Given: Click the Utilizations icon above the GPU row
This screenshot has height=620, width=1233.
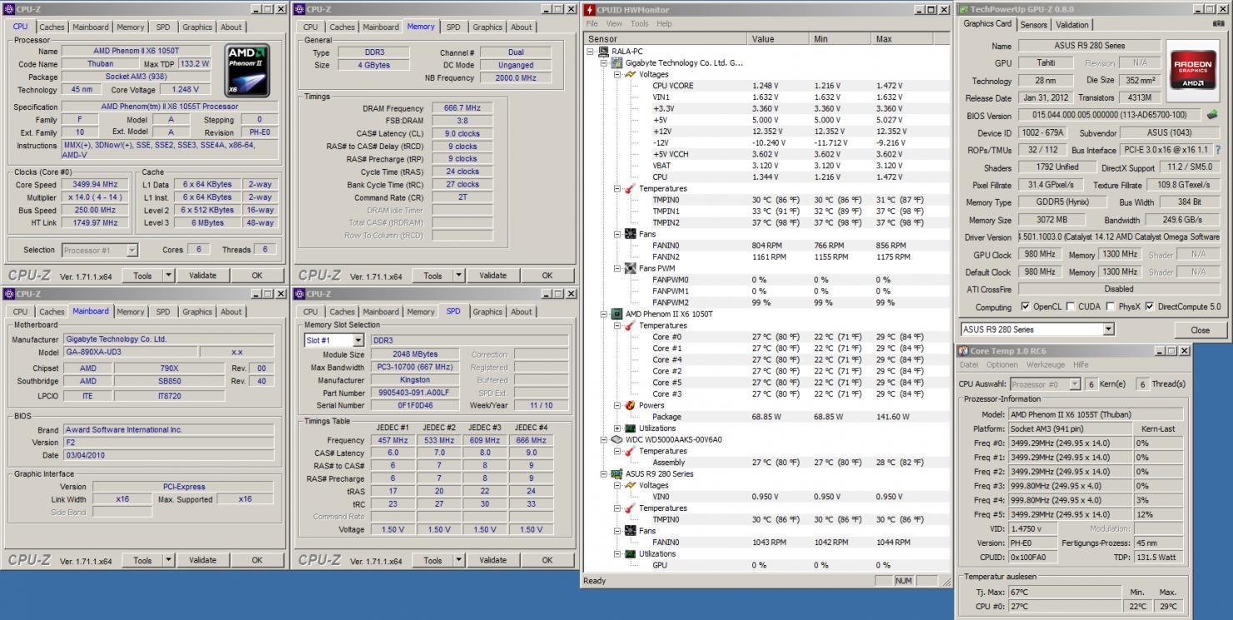Looking at the screenshot, I should [x=631, y=553].
